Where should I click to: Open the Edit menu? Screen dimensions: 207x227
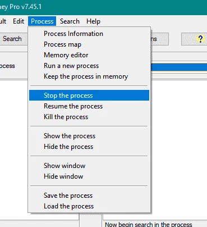[x=19, y=21]
